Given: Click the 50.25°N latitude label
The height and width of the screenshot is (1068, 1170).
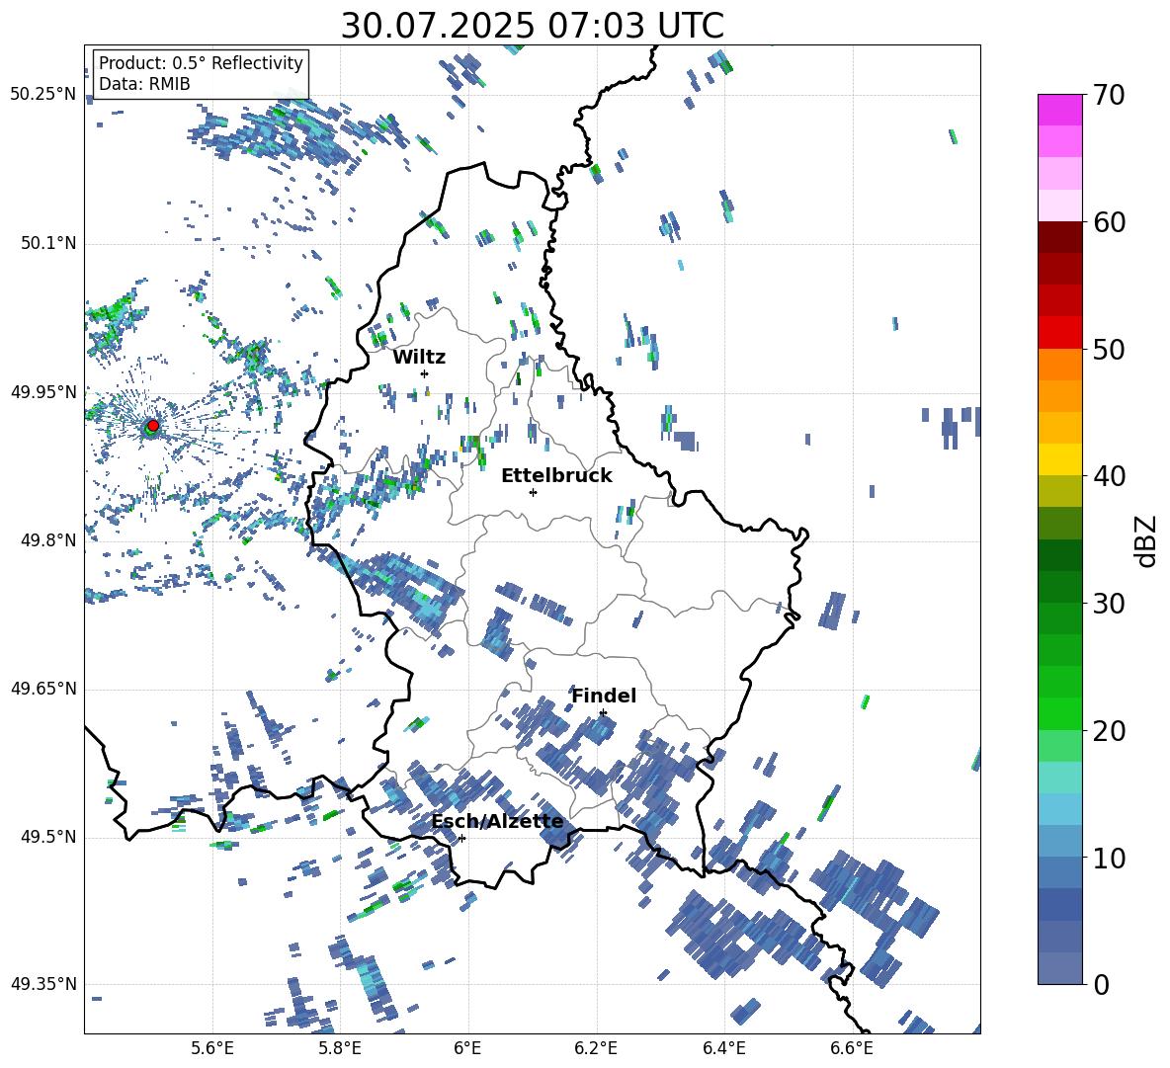Looking at the screenshot, I should point(43,95).
